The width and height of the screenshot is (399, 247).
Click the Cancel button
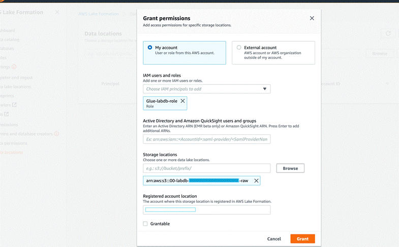pyautogui.click(x=274, y=239)
